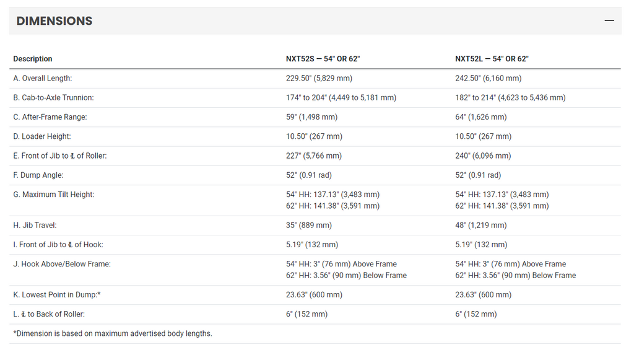Click the Dump Angle row label

tap(38, 175)
